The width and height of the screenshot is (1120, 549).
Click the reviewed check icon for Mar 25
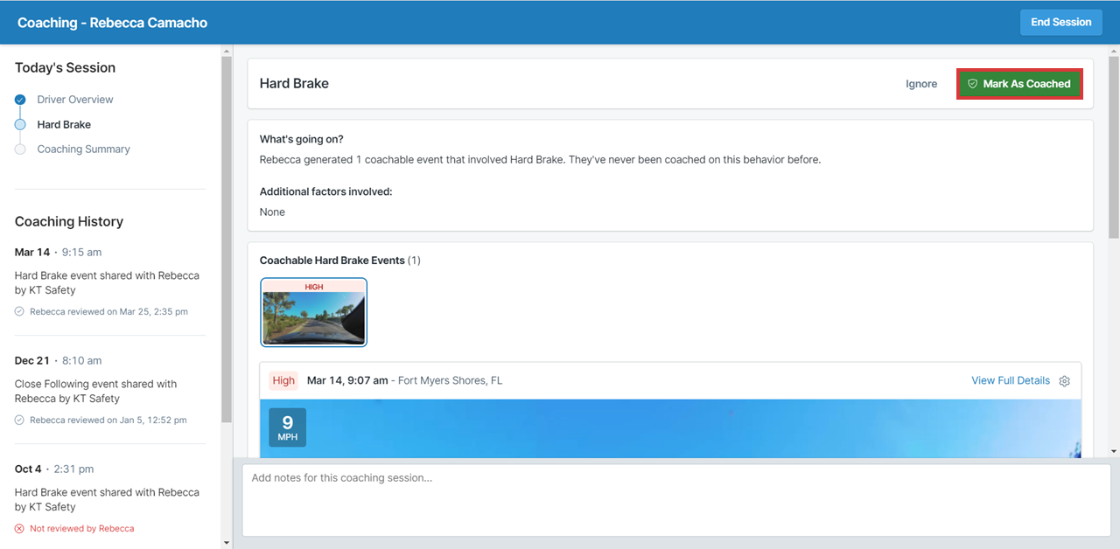(x=19, y=311)
